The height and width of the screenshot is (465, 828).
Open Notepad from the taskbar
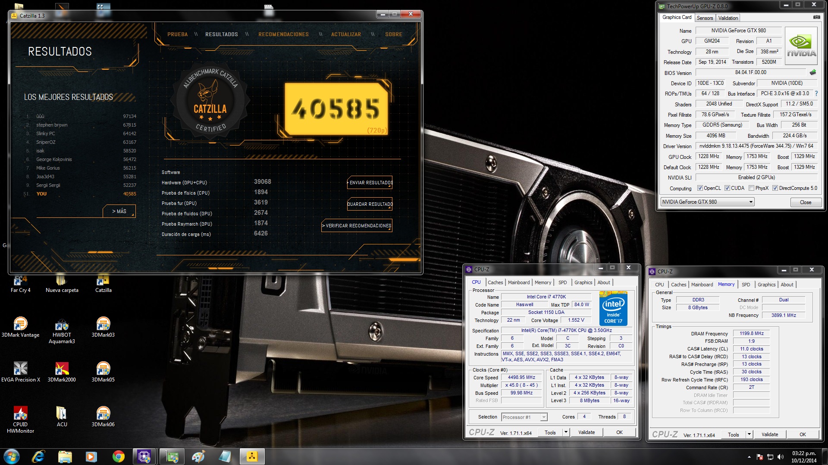[x=225, y=456]
